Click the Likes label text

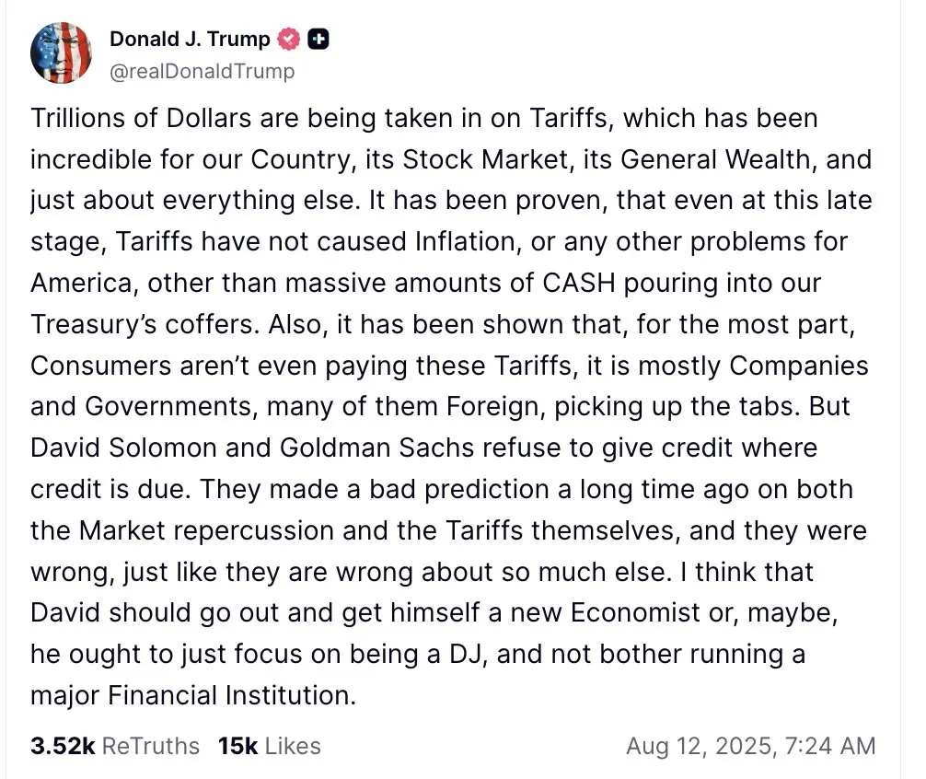[293, 746]
